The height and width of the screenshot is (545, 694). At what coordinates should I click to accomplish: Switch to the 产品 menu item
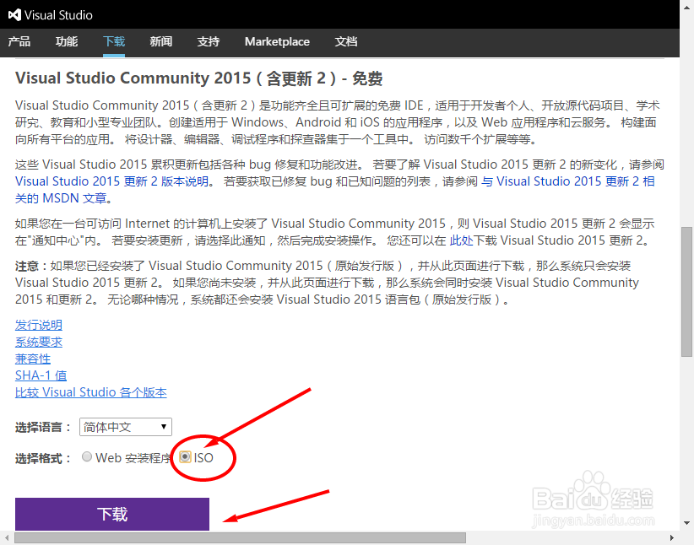pos(19,41)
